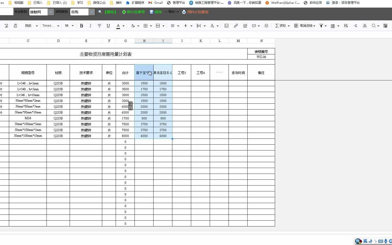
Task: Click the cube-shaped toolbar icon
Action: coord(266,26)
